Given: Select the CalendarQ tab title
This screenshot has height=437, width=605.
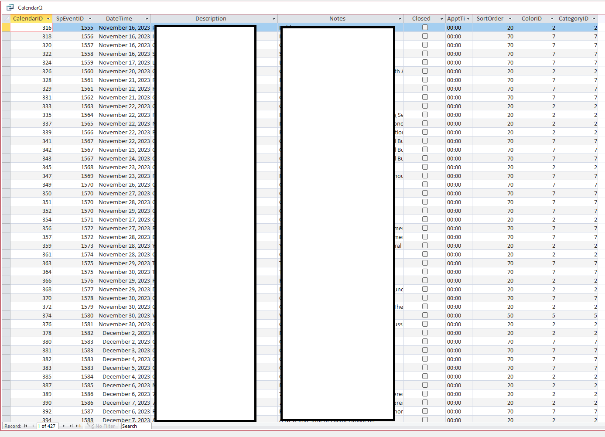Looking at the screenshot, I should 30,8.
